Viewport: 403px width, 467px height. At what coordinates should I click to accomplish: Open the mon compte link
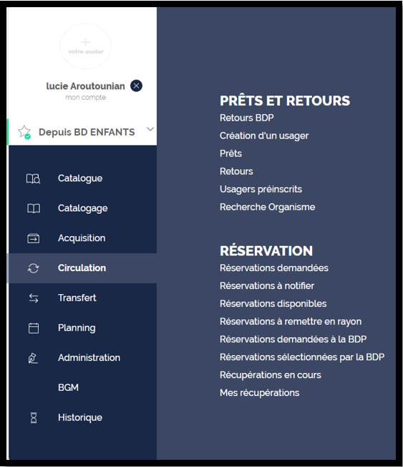(x=86, y=98)
